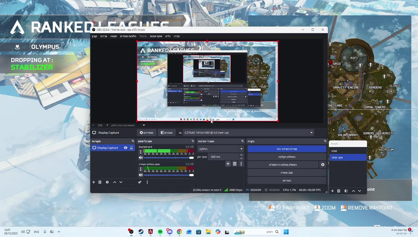Zoom in preview with plus icon
This screenshot has height=237, width=418.
pos(107,125)
